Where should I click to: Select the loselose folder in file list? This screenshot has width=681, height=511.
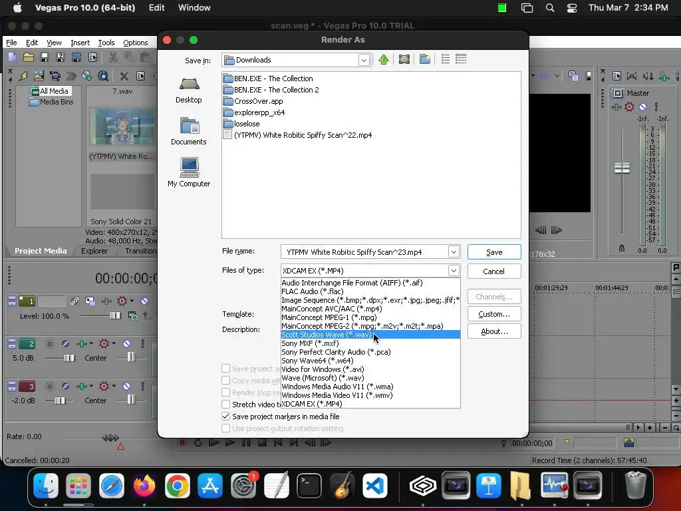coord(247,124)
